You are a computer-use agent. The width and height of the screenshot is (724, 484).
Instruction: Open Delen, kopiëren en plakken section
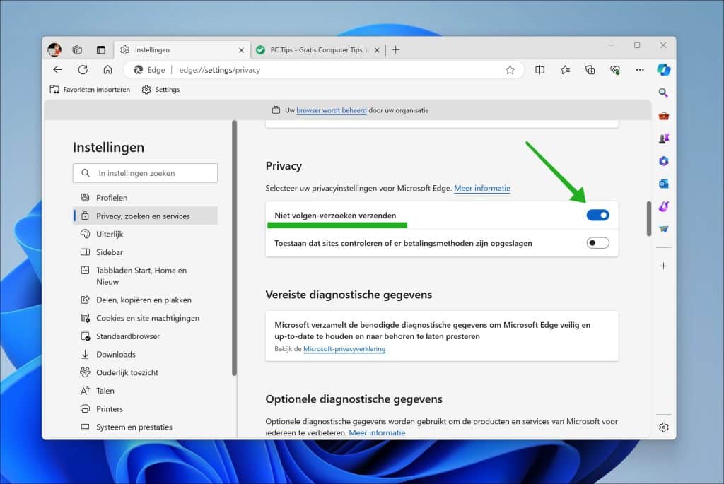146,300
